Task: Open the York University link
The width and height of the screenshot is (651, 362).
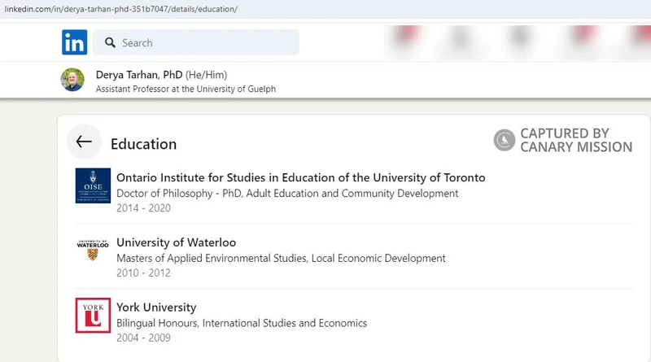Action: (156, 307)
